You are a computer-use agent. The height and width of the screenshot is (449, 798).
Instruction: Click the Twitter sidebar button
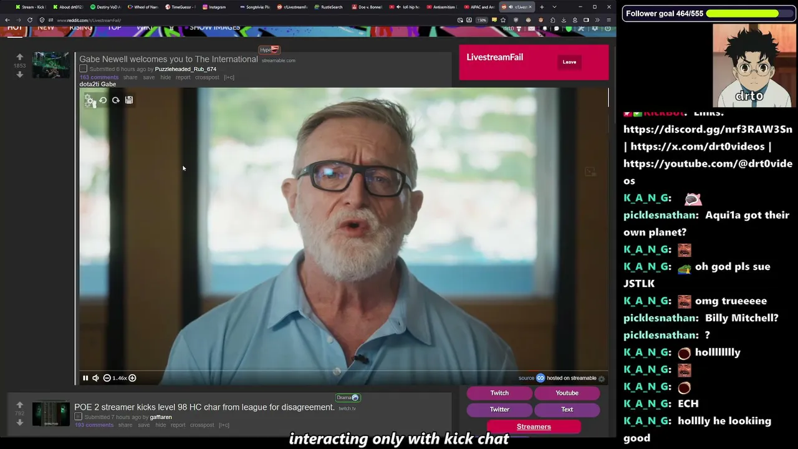click(x=499, y=410)
